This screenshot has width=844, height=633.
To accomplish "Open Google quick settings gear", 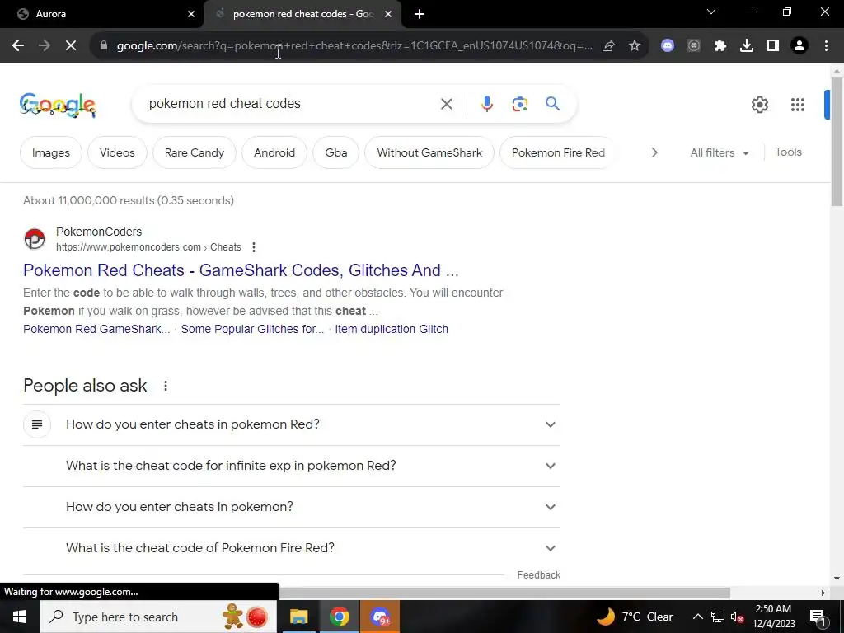I will point(759,105).
